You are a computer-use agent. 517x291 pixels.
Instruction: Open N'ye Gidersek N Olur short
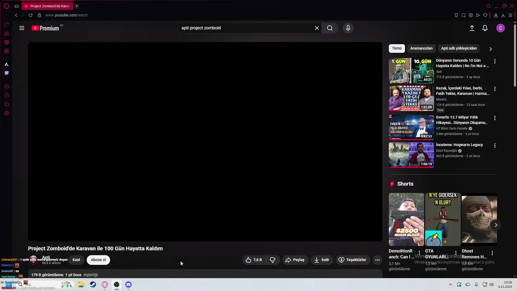click(x=443, y=219)
